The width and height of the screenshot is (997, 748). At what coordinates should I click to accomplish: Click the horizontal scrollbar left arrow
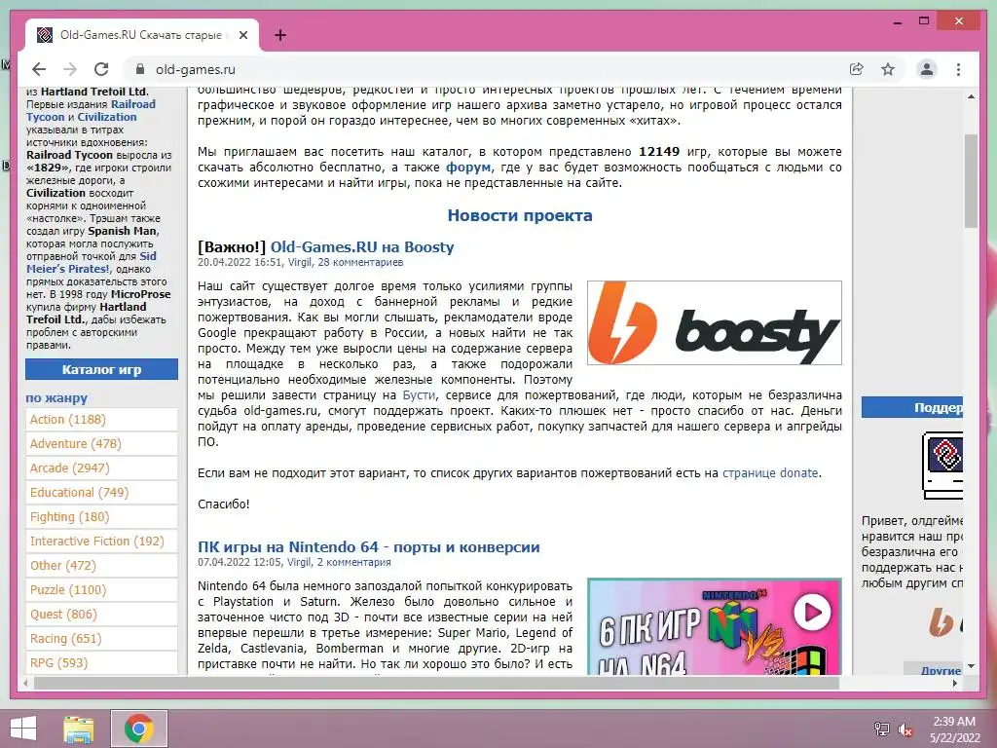25,683
